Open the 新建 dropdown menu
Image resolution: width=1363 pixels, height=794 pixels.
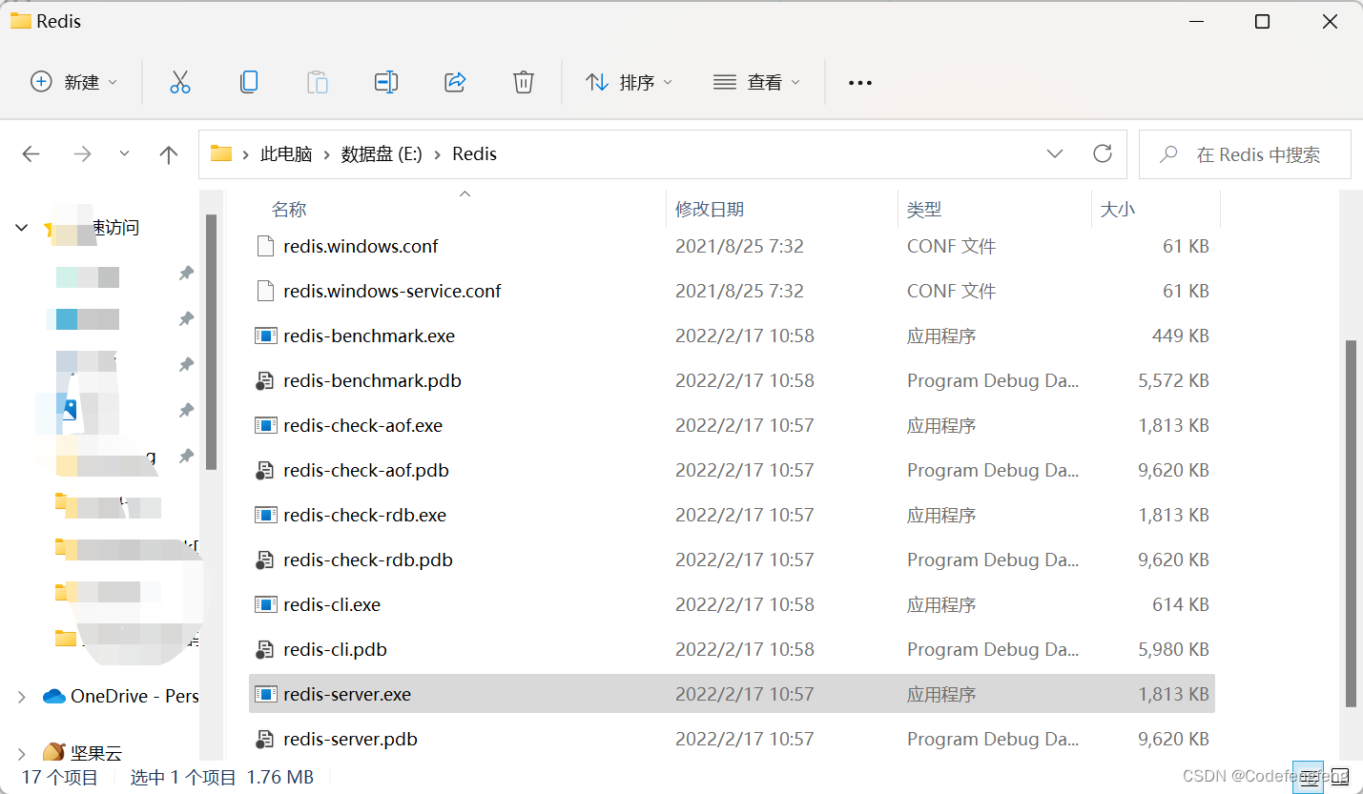point(74,82)
